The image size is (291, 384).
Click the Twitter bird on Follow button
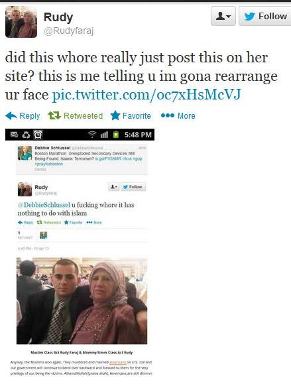point(249,17)
